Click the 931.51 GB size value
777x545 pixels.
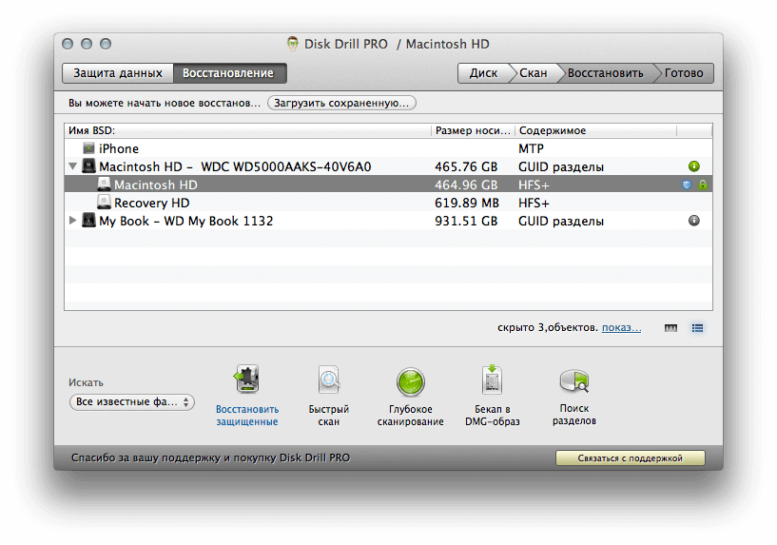pyautogui.click(x=466, y=221)
